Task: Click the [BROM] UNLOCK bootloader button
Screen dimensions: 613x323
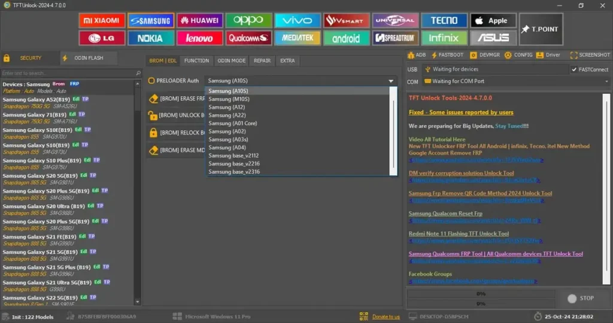Action: point(177,115)
